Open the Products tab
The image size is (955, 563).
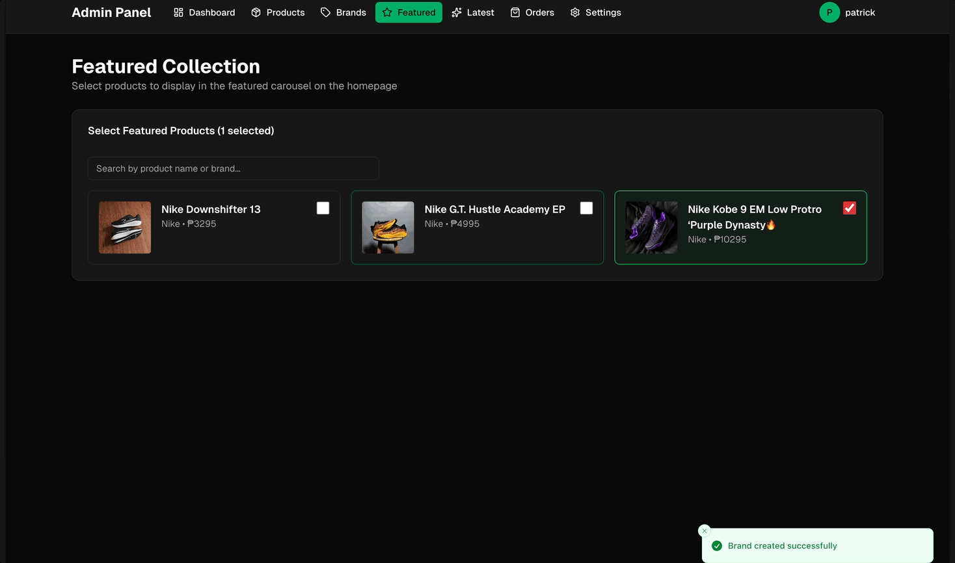coord(285,12)
